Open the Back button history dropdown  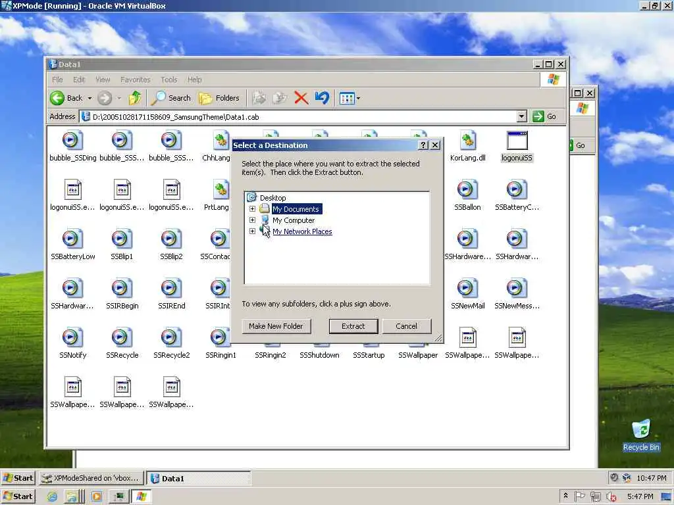[x=90, y=99]
